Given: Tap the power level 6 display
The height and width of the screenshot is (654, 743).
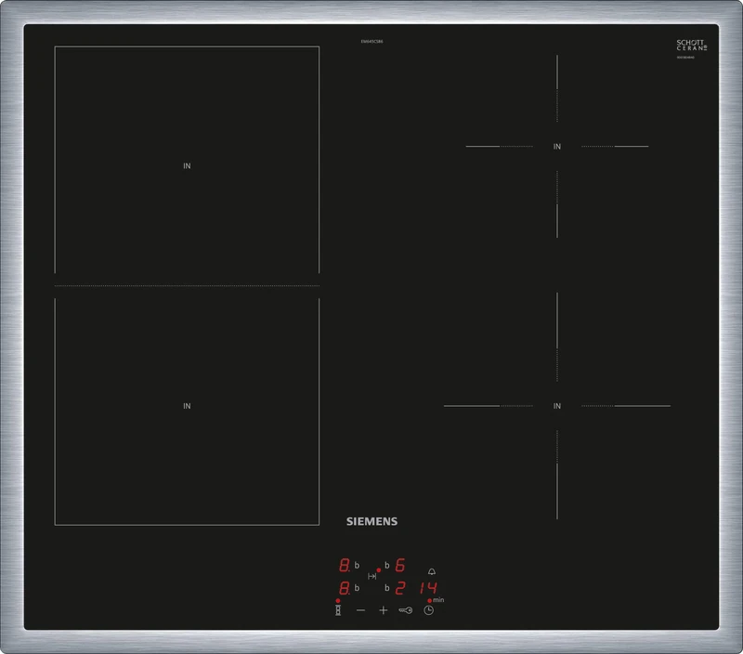Looking at the screenshot, I should point(400,566).
